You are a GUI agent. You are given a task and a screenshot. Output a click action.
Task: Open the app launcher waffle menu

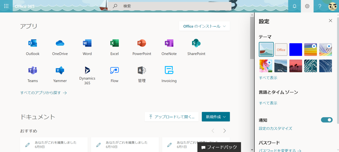(6, 6)
